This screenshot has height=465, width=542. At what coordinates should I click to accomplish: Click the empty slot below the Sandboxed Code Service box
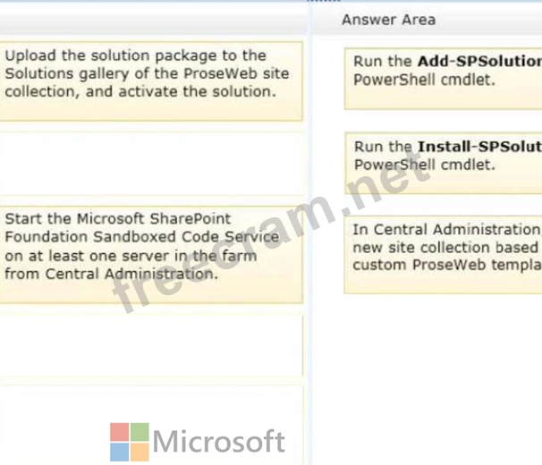pos(152,345)
